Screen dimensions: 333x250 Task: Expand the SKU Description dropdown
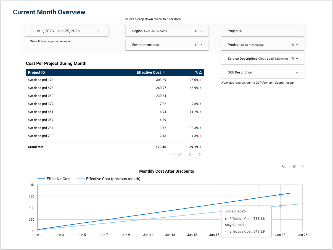click(263, 72)
